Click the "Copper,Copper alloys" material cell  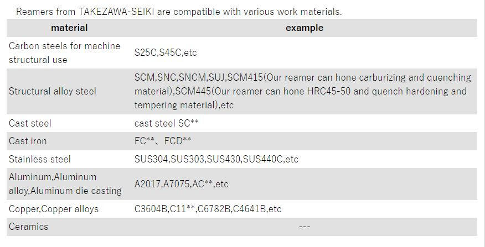[54, 209]
